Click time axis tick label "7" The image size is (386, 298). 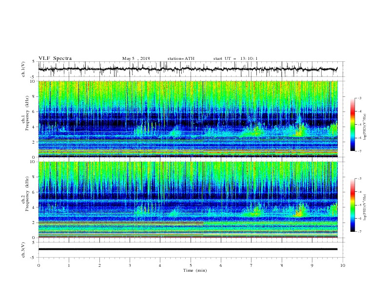click(251, 265)
